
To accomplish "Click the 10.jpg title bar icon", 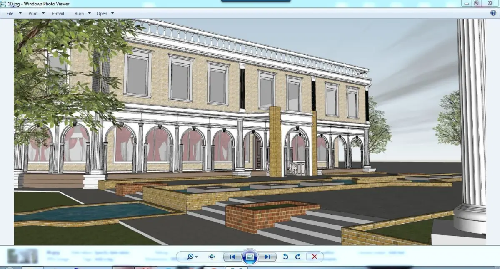I will tap(4, 4).
